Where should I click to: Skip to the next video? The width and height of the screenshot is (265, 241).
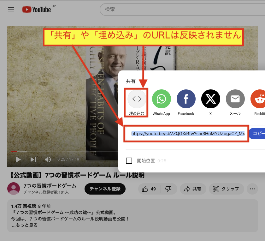point(33,160)
